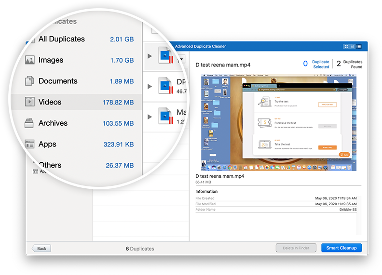Image resolution: width=382 pixels, height=275 pixels.
Task: Click the Smart Cleanup button
Action: coord(341,248)
